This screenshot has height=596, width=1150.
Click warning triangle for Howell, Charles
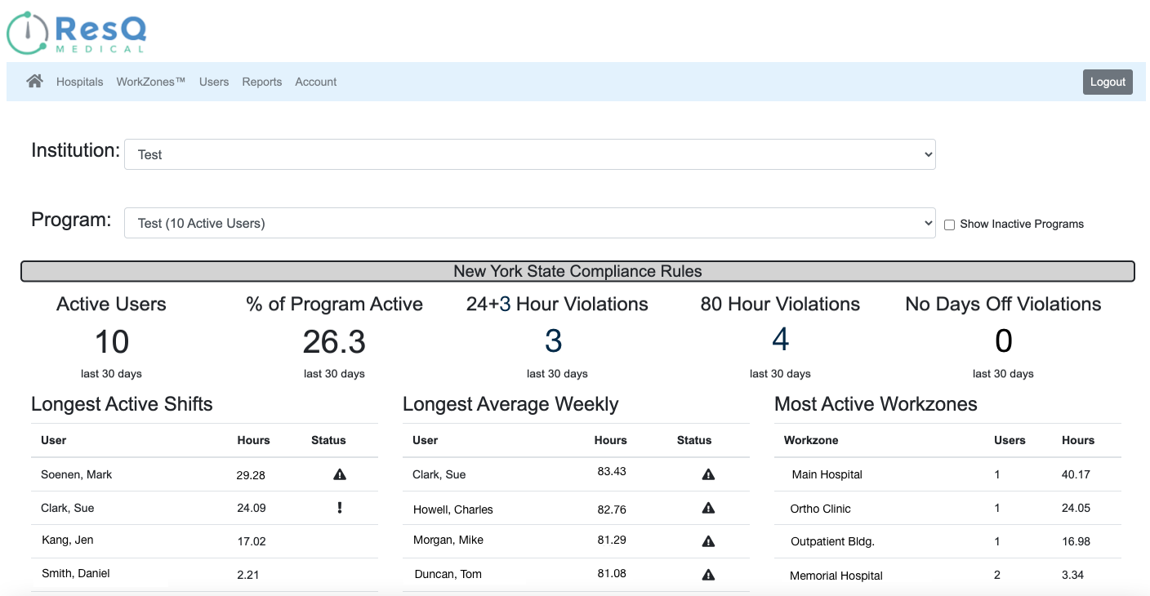click(x=708, y=508)
